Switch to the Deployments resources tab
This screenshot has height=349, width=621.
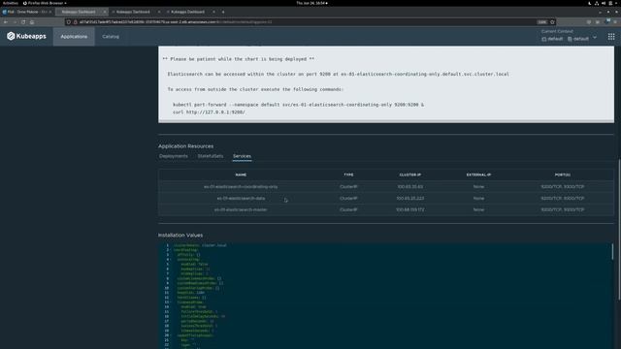(174, 156)
